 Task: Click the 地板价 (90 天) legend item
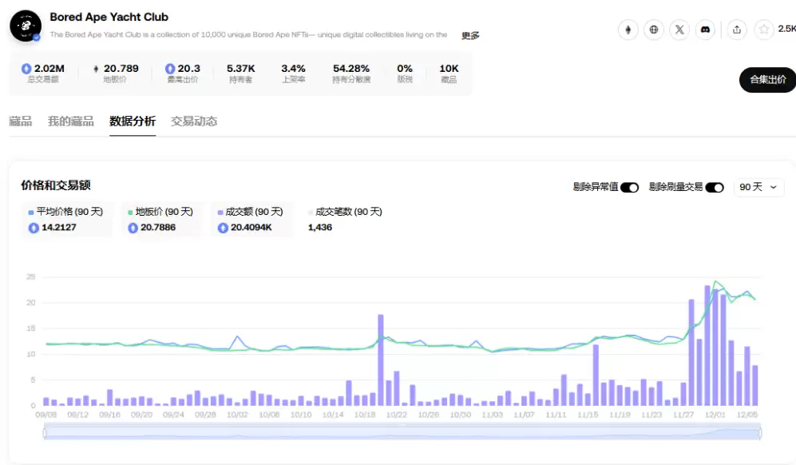click(x=159, y=212)
